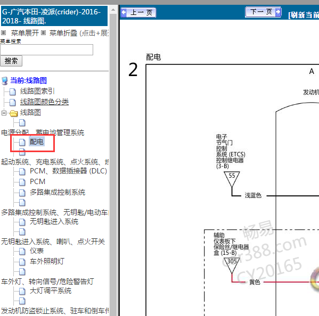Open the 线路图颜色分类 link
The height and width of the screenshot is (316, 319).
(44, 102)
